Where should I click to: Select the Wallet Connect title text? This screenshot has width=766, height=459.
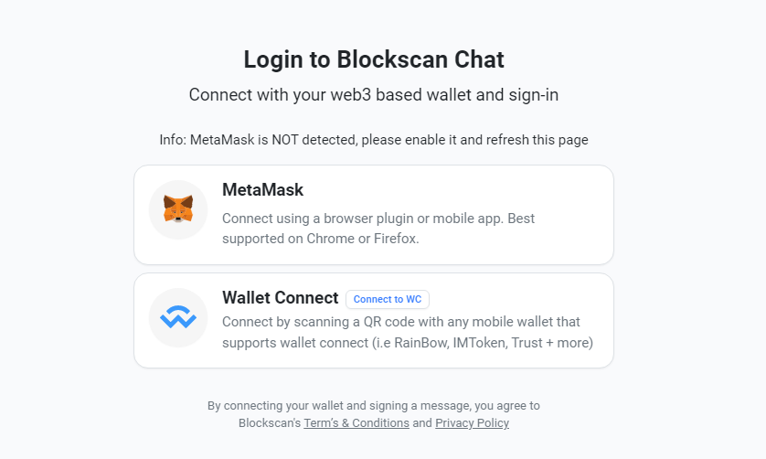tap(280, 298)
